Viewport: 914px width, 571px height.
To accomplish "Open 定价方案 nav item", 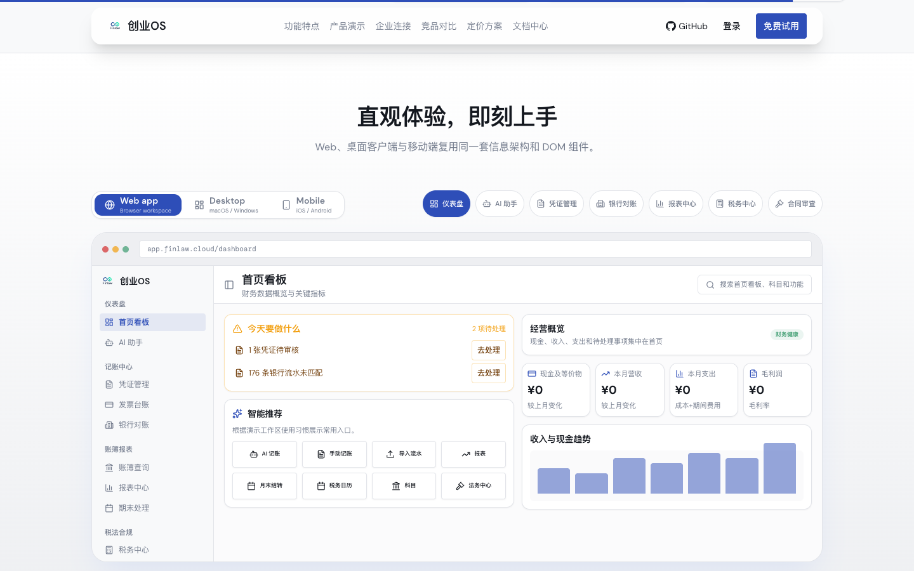I will click(484, 26).
